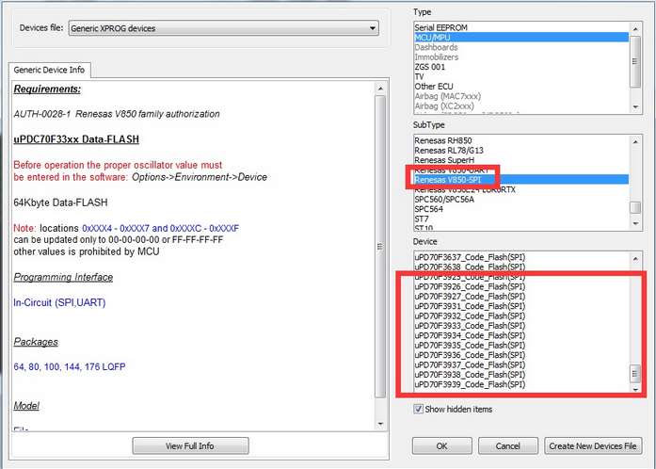The width and height of the screenshot is (656, 469).
Task: Click the info panel scrollbar thumb
Action: click(380, 246)
